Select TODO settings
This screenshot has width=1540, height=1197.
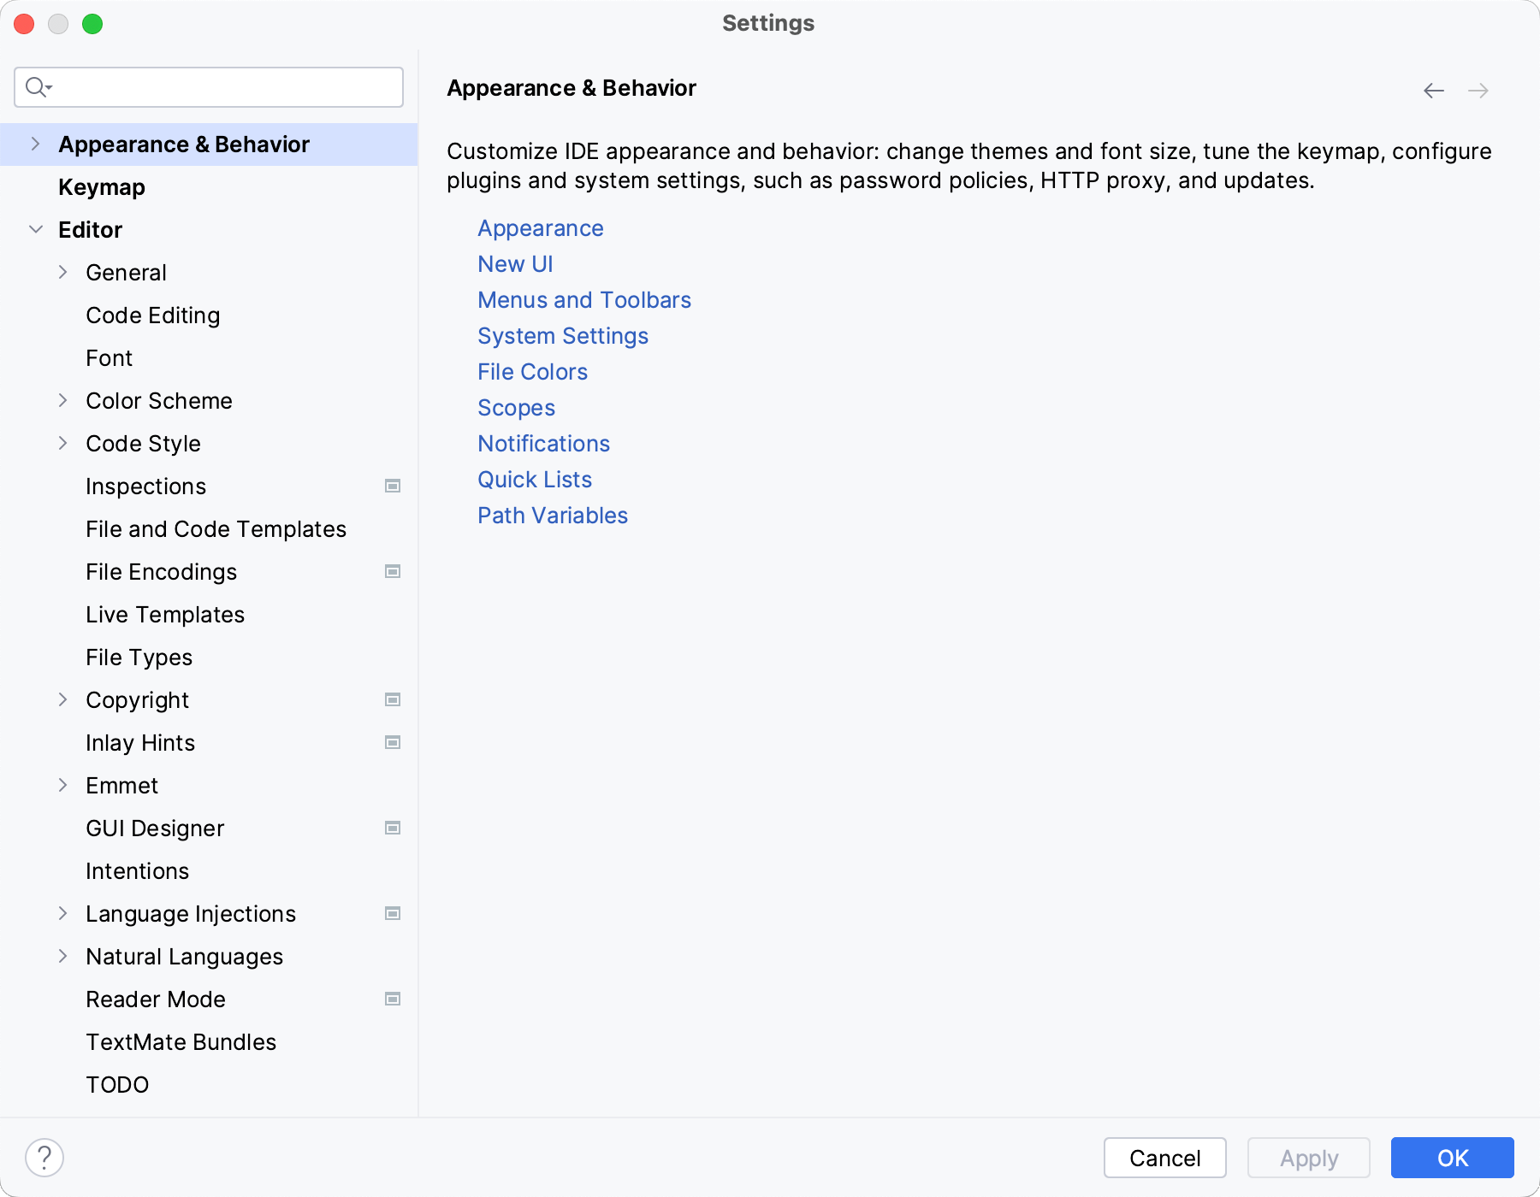[209, 1085]
